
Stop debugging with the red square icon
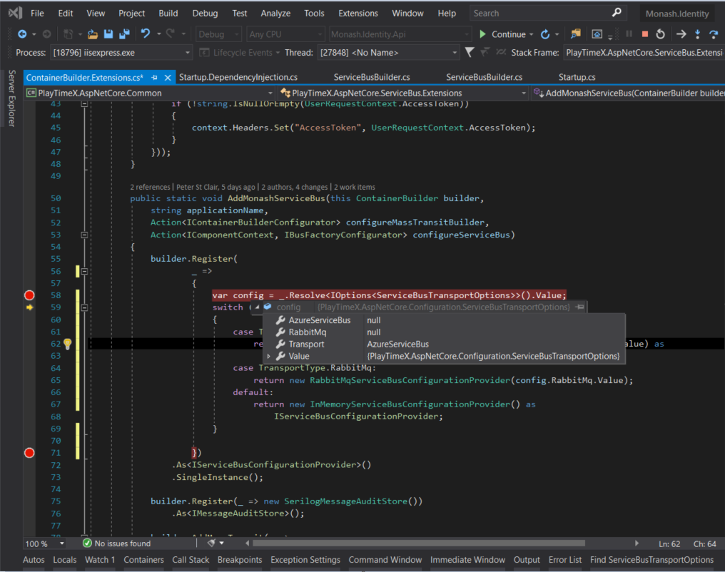(x=644, y=34)
